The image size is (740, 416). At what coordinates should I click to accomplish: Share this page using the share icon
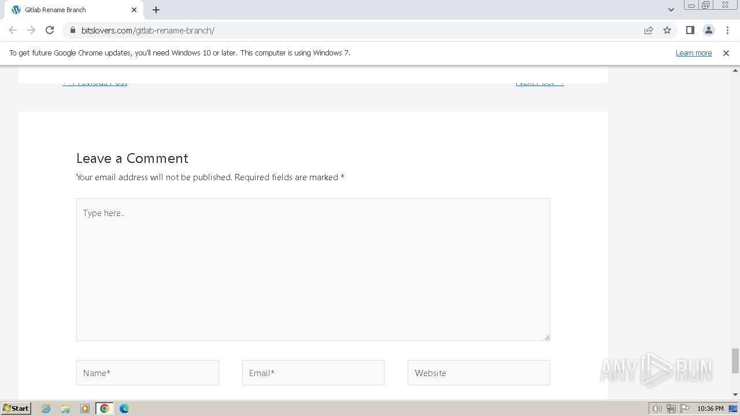[x=649, y=30]
